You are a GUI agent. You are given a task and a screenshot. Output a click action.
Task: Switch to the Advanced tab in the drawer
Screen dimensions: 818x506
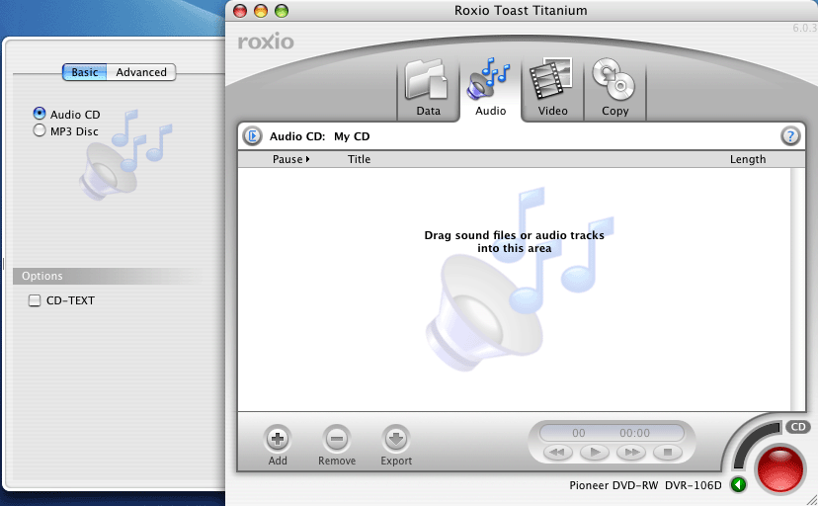tap(141, 72)
